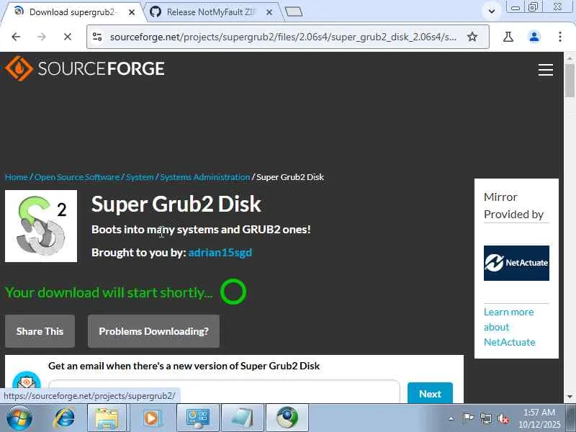Screen dimensions: 576x432
Task: Click the scrollbar down arrow
Action: click(x=570, y=397)
